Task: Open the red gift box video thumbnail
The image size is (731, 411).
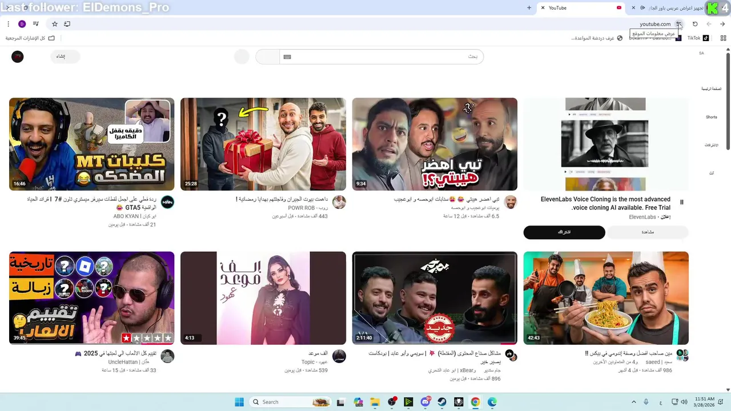Action: 263,144
